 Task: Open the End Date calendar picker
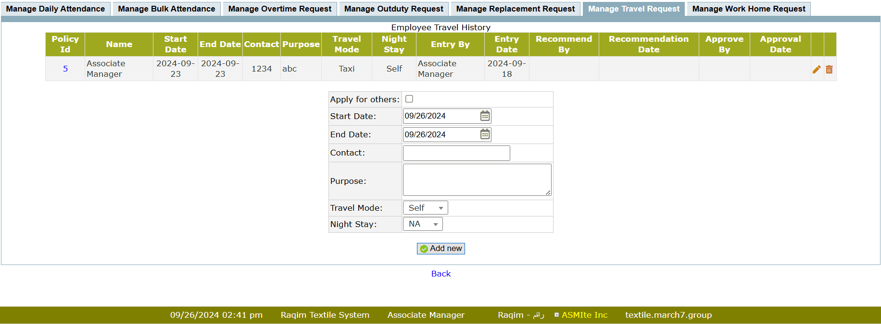pyautogui.click(x=485, y=134)
